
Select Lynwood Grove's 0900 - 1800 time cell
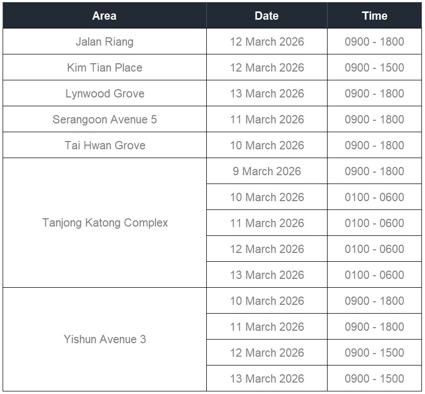point(374,93)
